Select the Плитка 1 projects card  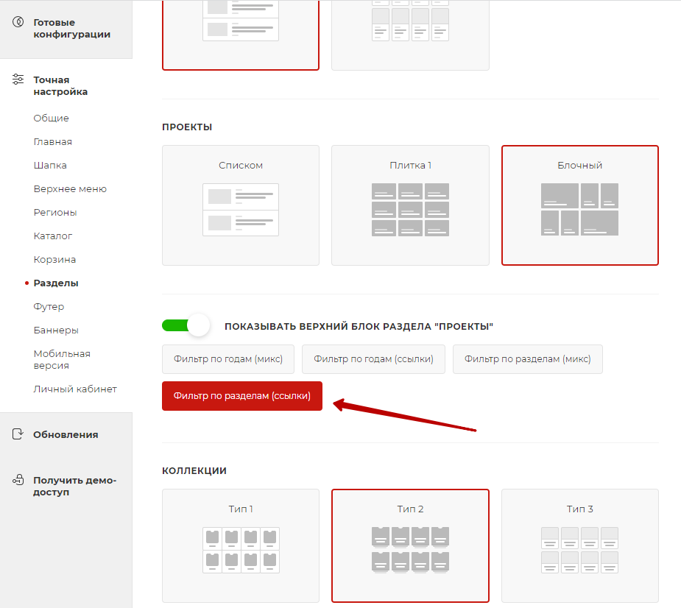pyautogui.click(x=410, y=205)
